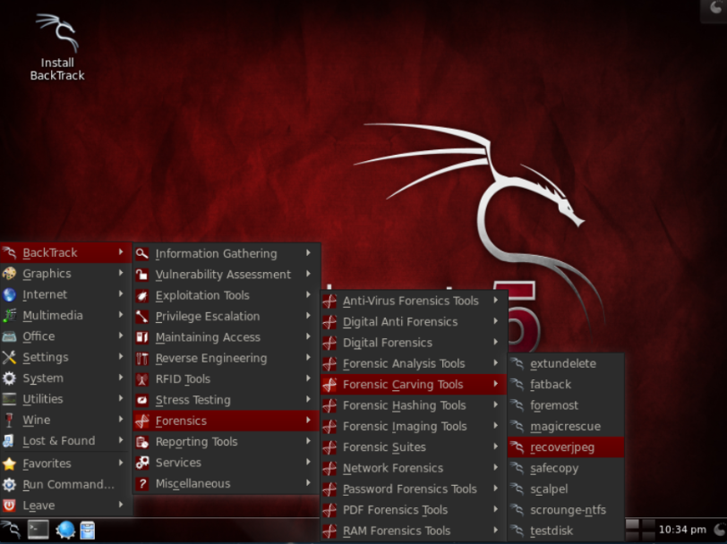
Task: Select Forensic Suites entry
Action: (x=413, y=447)
